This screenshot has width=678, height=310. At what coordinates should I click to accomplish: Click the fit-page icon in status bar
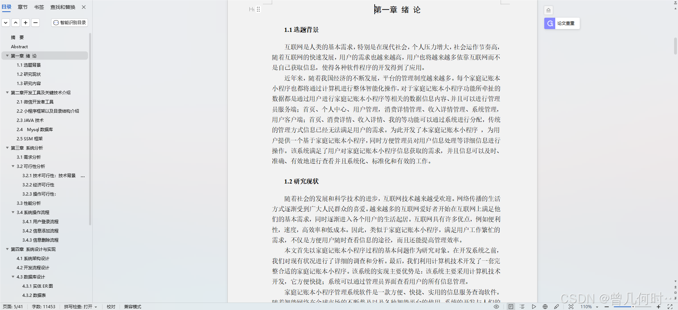pos(571,307)
